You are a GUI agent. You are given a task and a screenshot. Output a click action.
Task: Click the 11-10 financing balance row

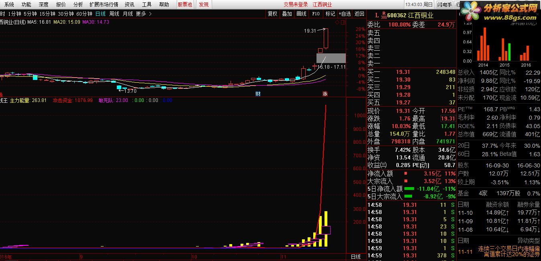click(x=499, y=213)
